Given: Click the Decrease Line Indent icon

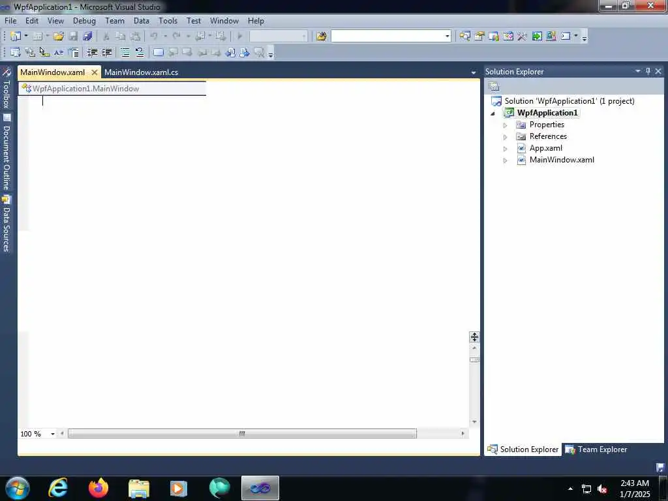Looking at the screenshot, I should pos(92,52).
